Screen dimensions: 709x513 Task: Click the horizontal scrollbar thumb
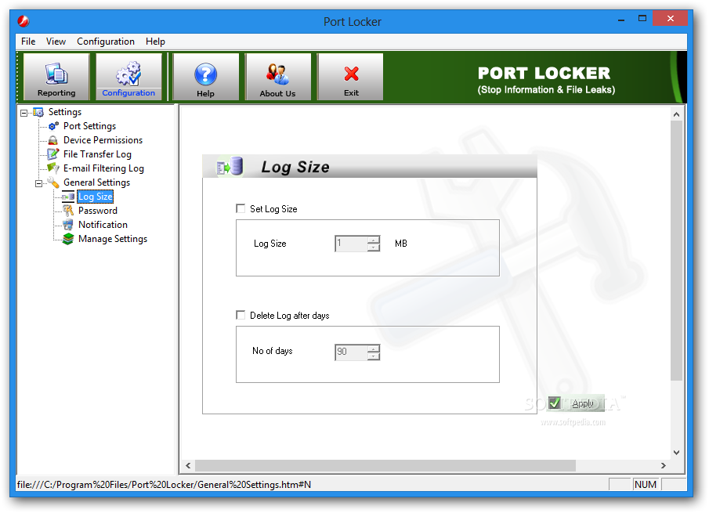[x=385, y=465]
